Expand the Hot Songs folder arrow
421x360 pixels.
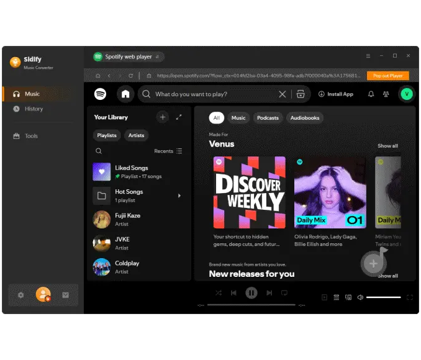tap(179, 196)
